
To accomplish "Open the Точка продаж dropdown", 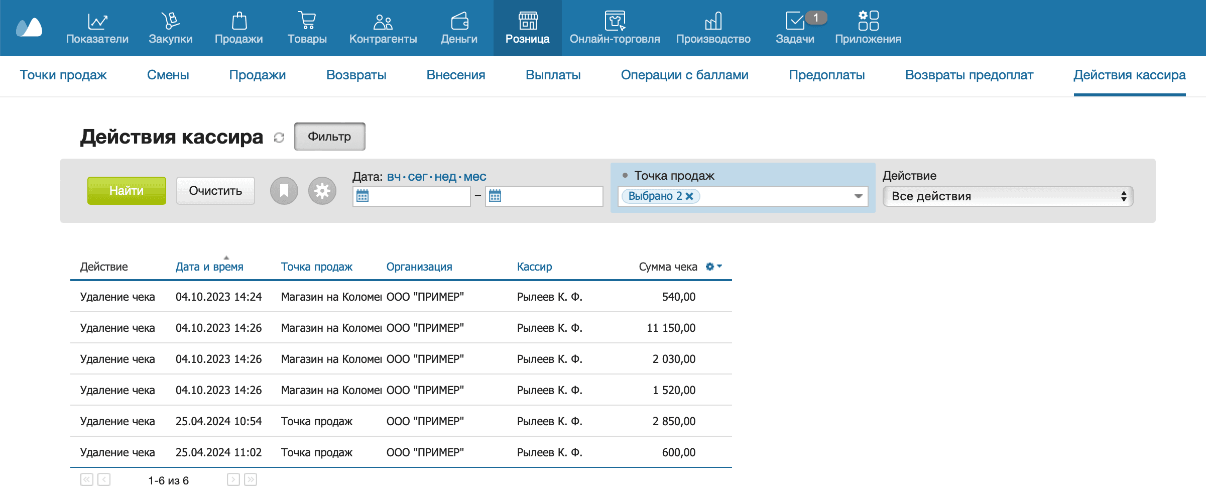I will [x=858, y=196].
